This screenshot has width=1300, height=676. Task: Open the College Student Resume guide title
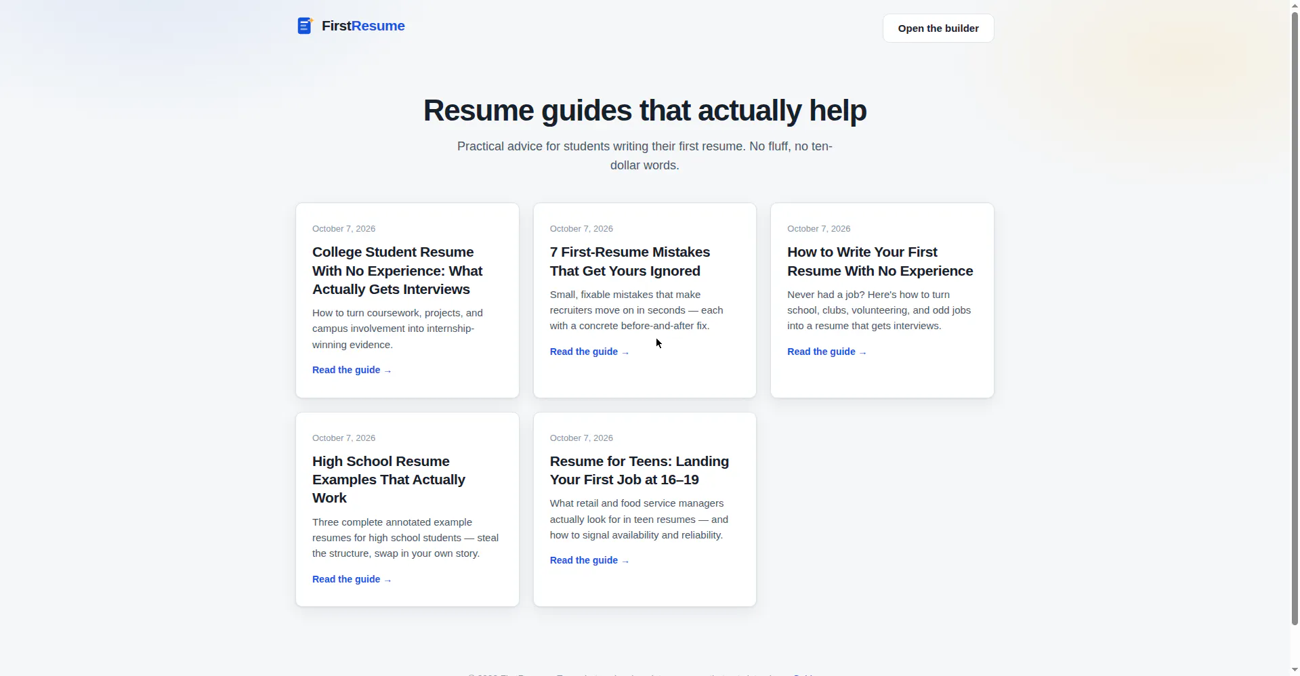[398, 270]
